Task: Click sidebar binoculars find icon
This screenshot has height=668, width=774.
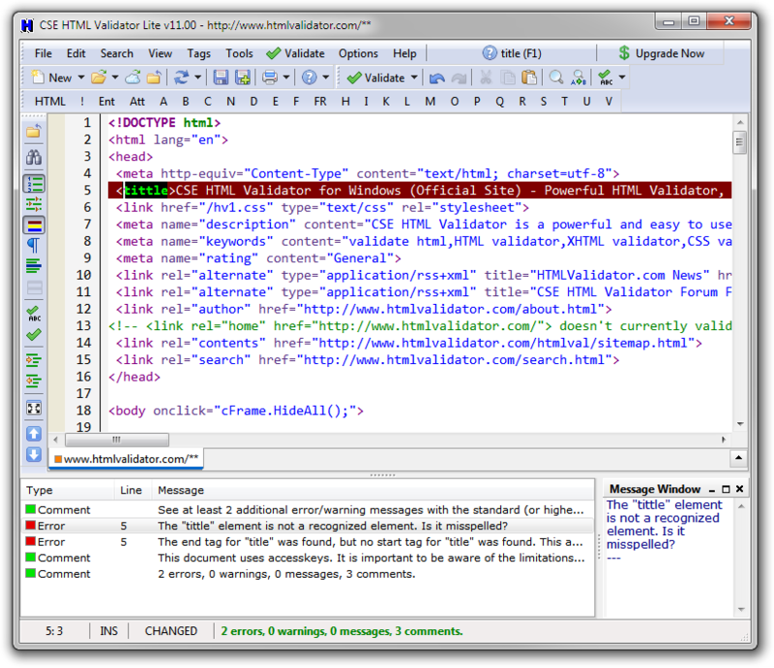Action: [34, 158]
